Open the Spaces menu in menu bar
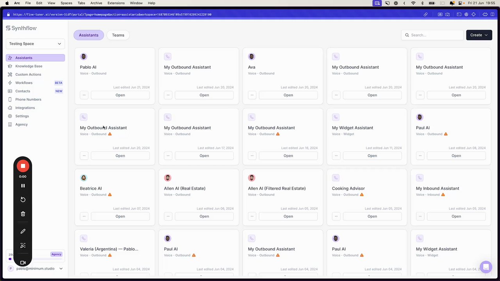The height and width of the screenshot is (281, 500). (66, 3)
